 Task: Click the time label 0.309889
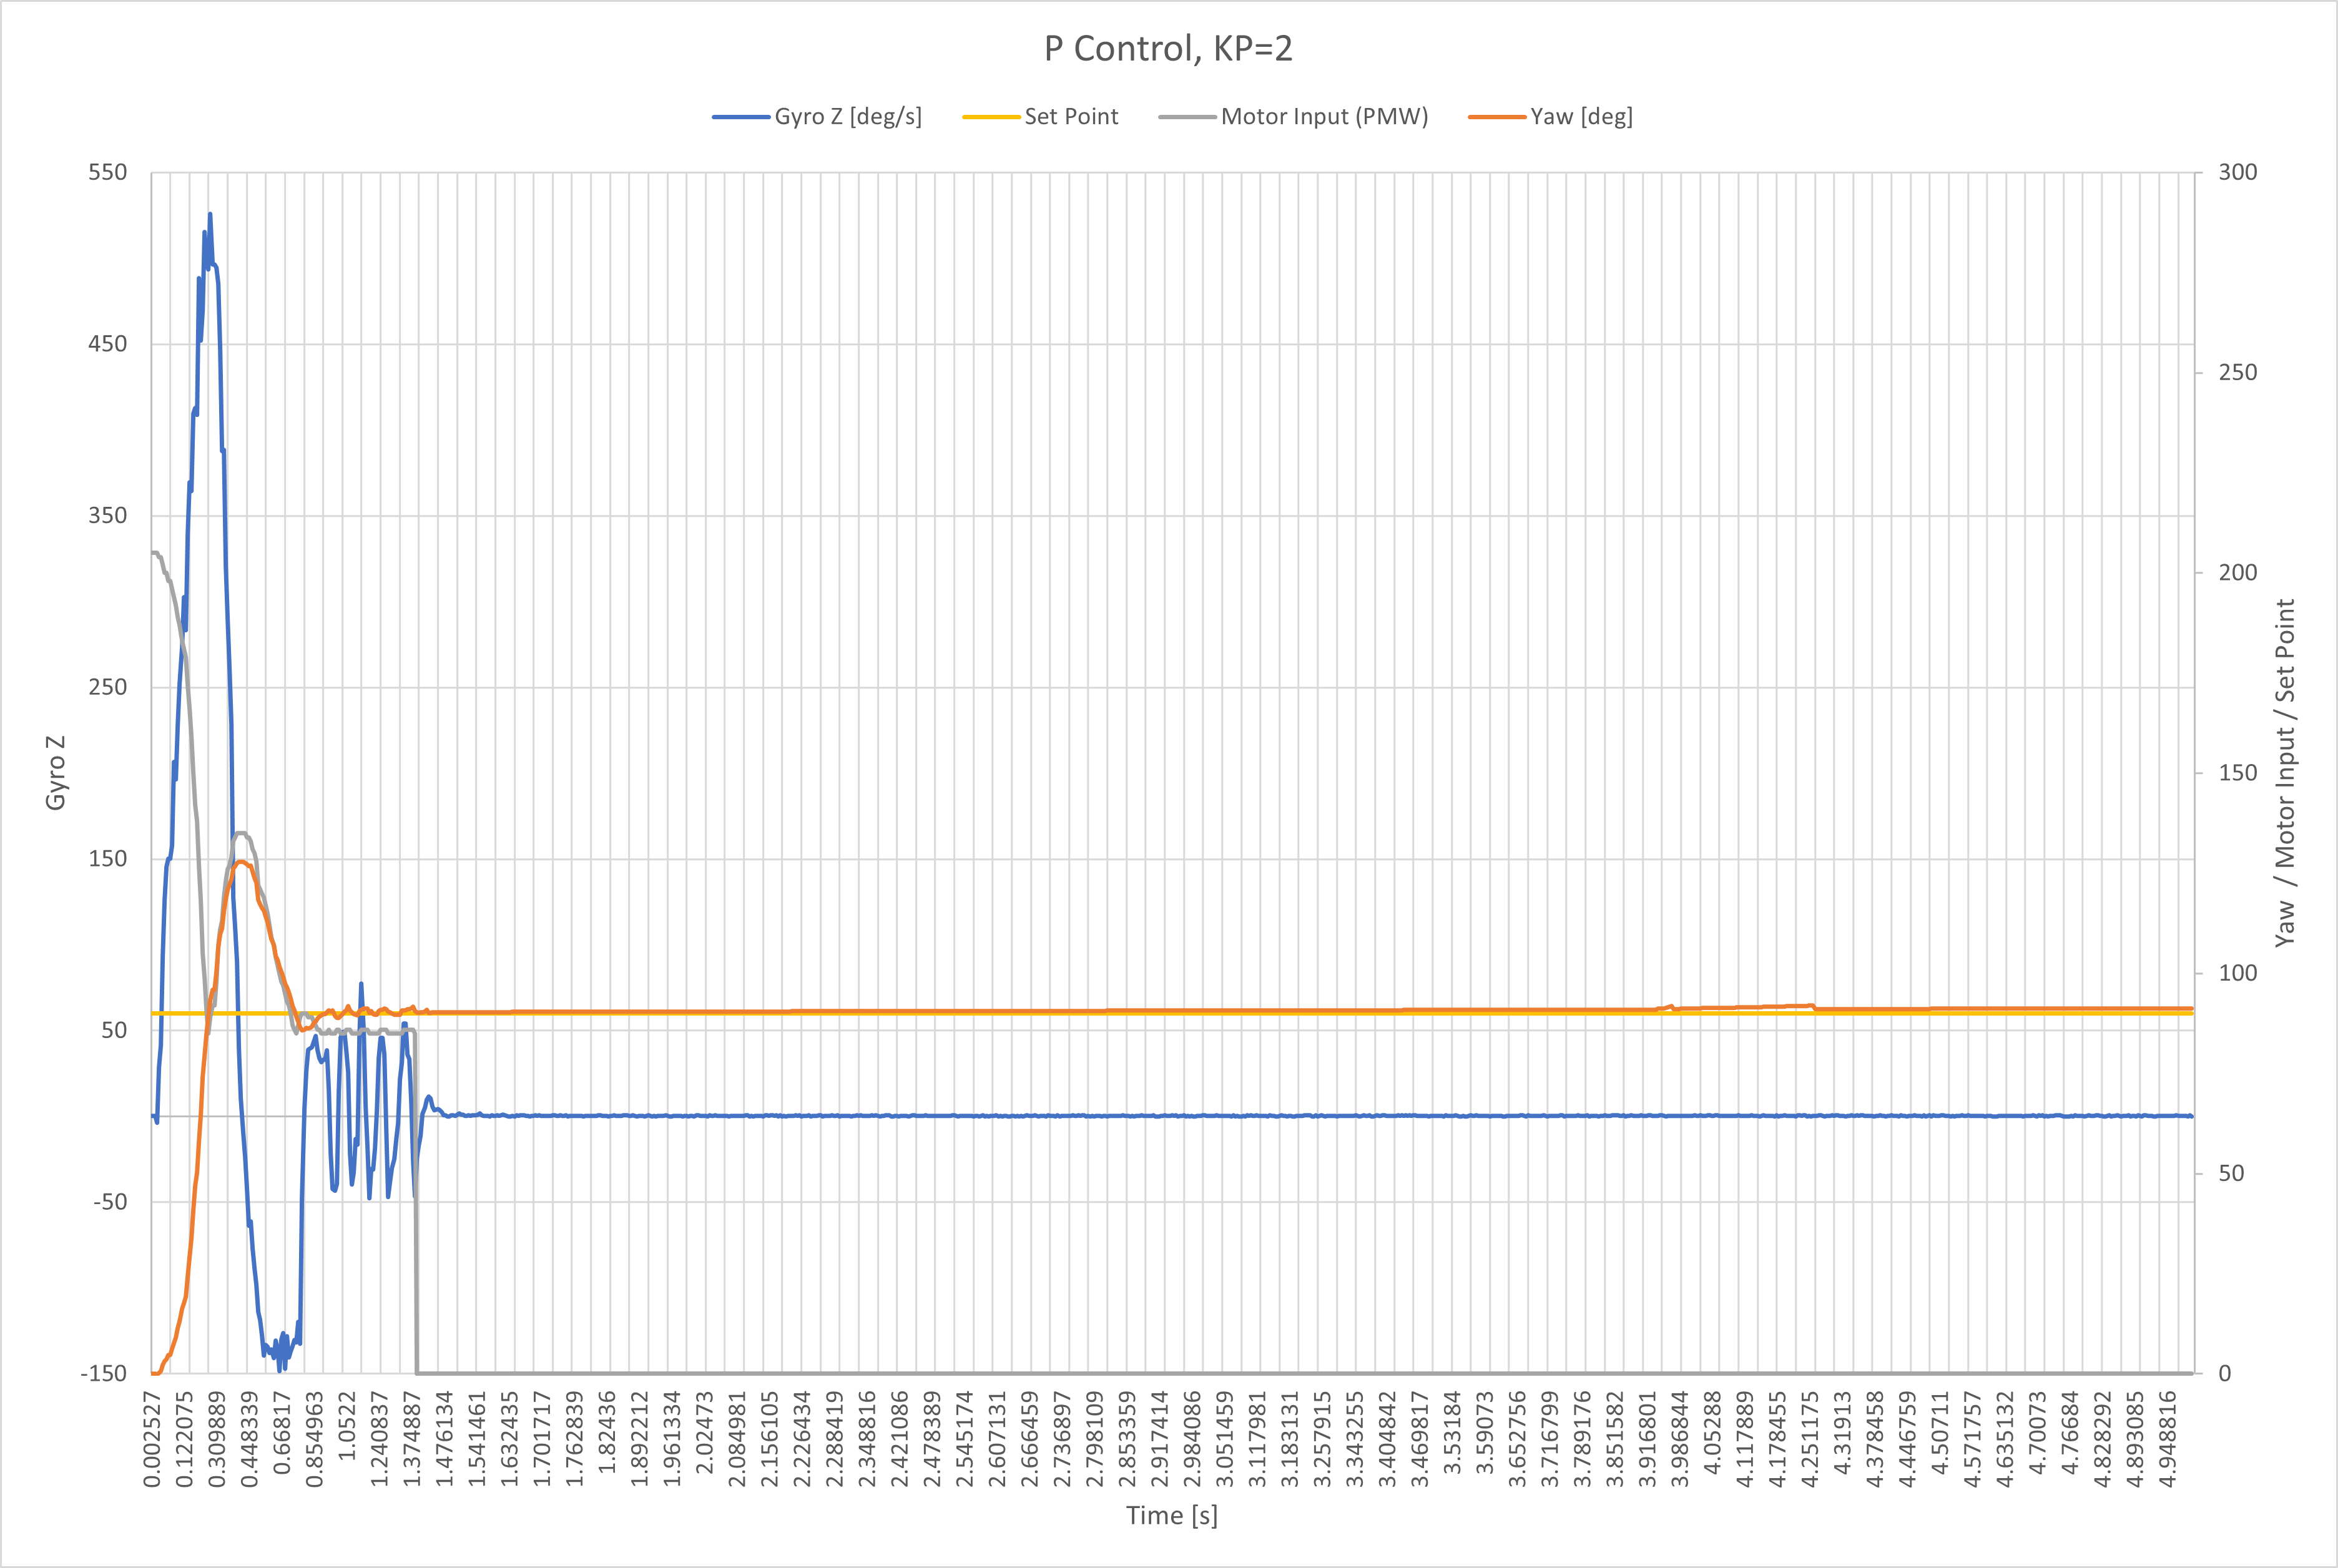[x=217, y=1438]
